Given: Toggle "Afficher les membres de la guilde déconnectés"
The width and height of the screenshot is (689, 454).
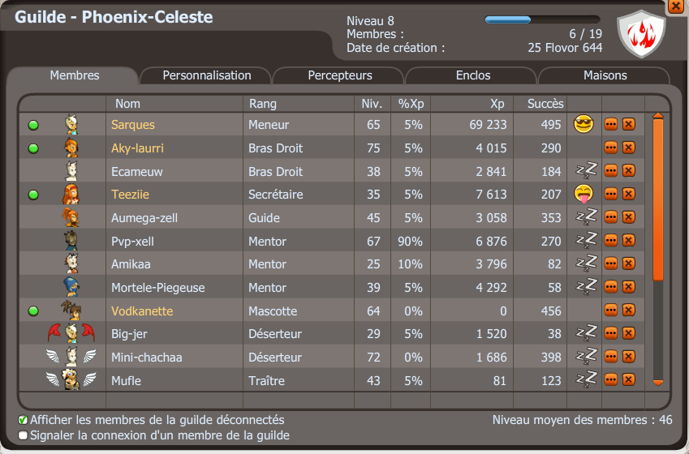Looking at the screenshot, I should click(23, 420).
